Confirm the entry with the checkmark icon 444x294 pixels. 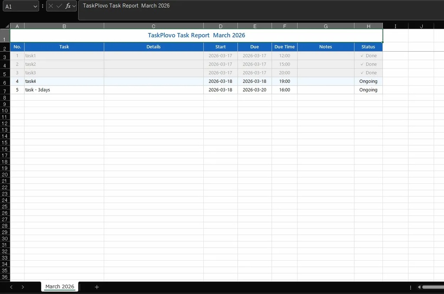[59, 6]
